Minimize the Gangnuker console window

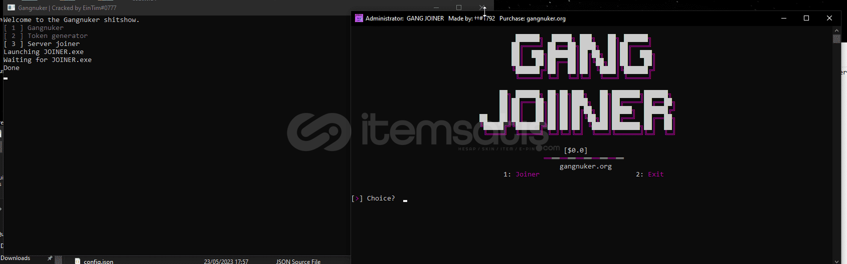436,7
